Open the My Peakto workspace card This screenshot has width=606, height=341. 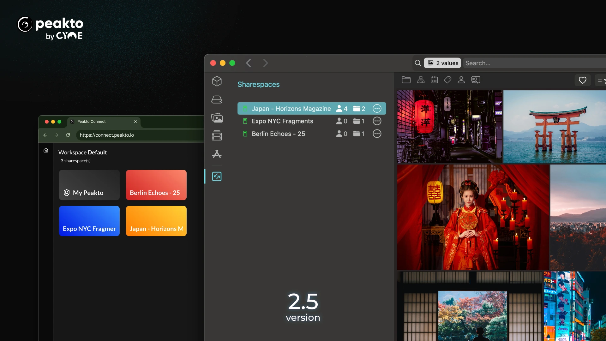(x=89, y=185)
